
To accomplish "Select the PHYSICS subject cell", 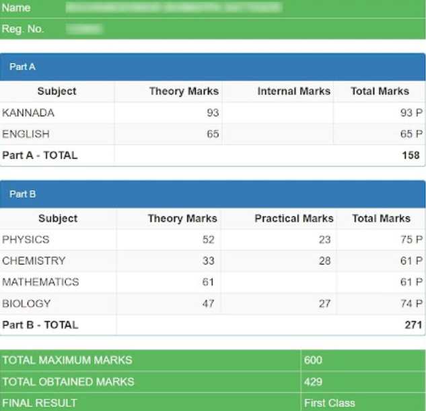I will (x=26, y=240).
